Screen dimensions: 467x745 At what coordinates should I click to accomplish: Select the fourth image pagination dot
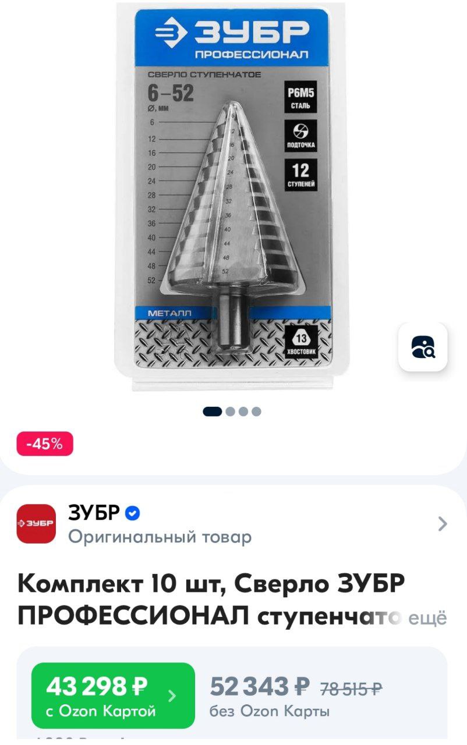point(256,411)
